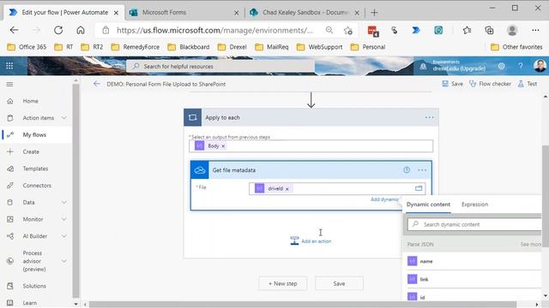Open the Settings gear icon

(501, 66)
